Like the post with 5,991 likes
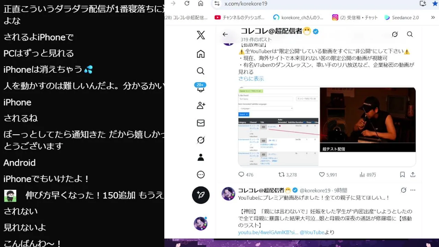The image size is (439, 247). tap(328, 175)
